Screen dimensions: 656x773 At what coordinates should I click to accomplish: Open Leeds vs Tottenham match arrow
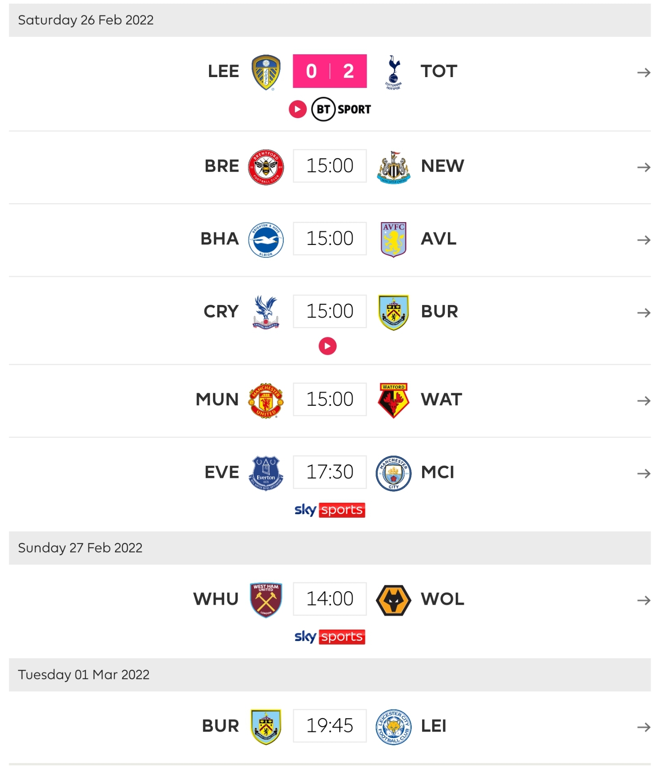tap(643, 73)
